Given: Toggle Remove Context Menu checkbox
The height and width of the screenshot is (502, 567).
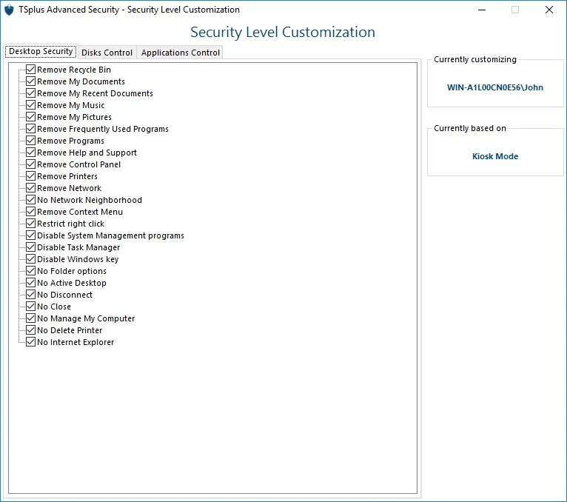Looking at the screenshot, I should click(31, 212).
